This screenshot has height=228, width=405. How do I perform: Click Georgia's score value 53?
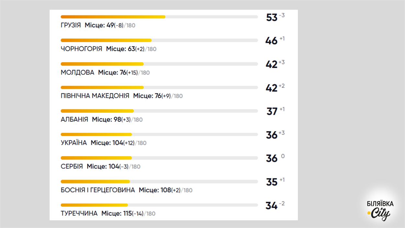(272, 18)
